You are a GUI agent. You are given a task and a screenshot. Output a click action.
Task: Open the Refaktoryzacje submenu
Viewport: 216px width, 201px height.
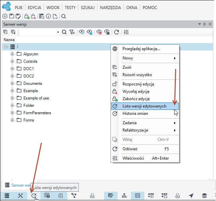[x=145, y=130]
